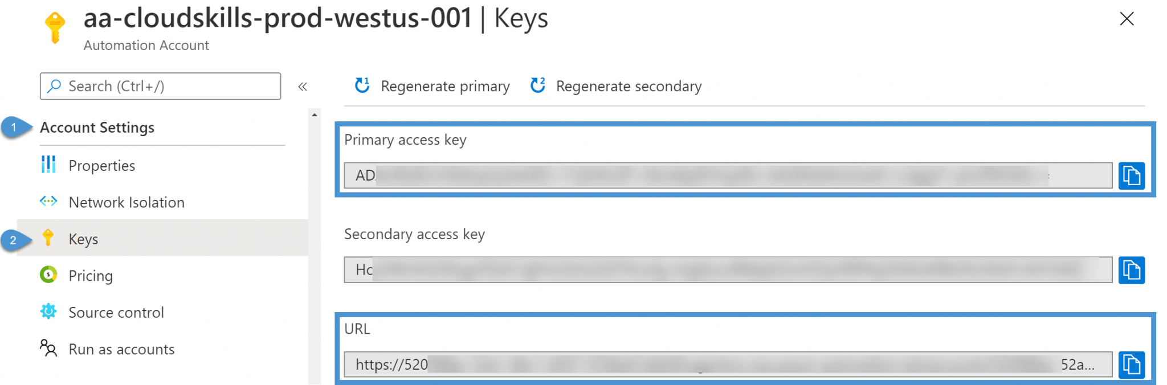Copy the secondary access key
The width and height of the screenshot is (1167, 385).
coord(1132,271)
